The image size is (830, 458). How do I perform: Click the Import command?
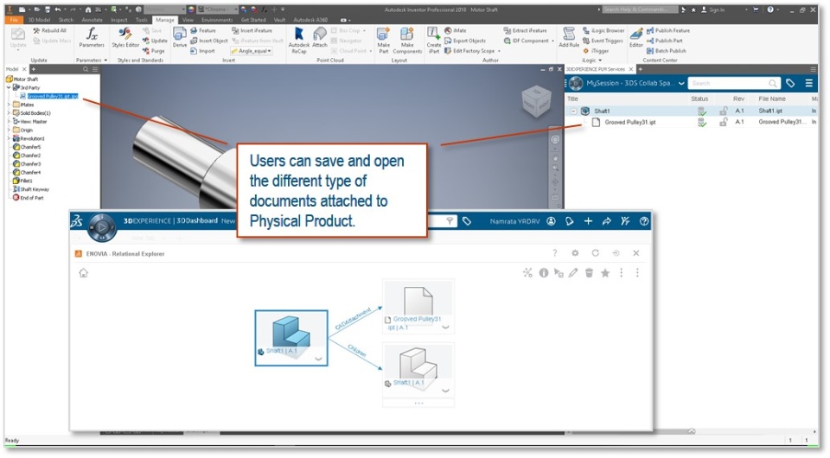tap(202, 51)
